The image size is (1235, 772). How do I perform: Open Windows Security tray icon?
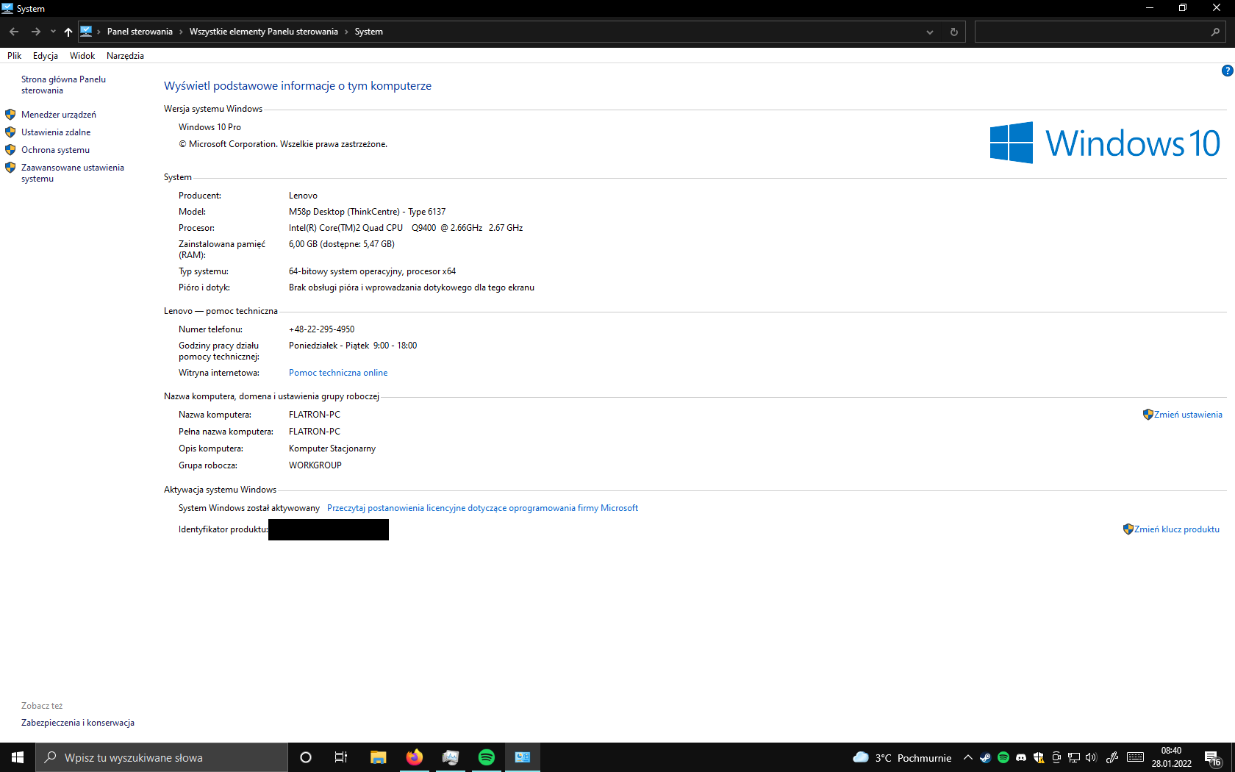coord(1039,757)
